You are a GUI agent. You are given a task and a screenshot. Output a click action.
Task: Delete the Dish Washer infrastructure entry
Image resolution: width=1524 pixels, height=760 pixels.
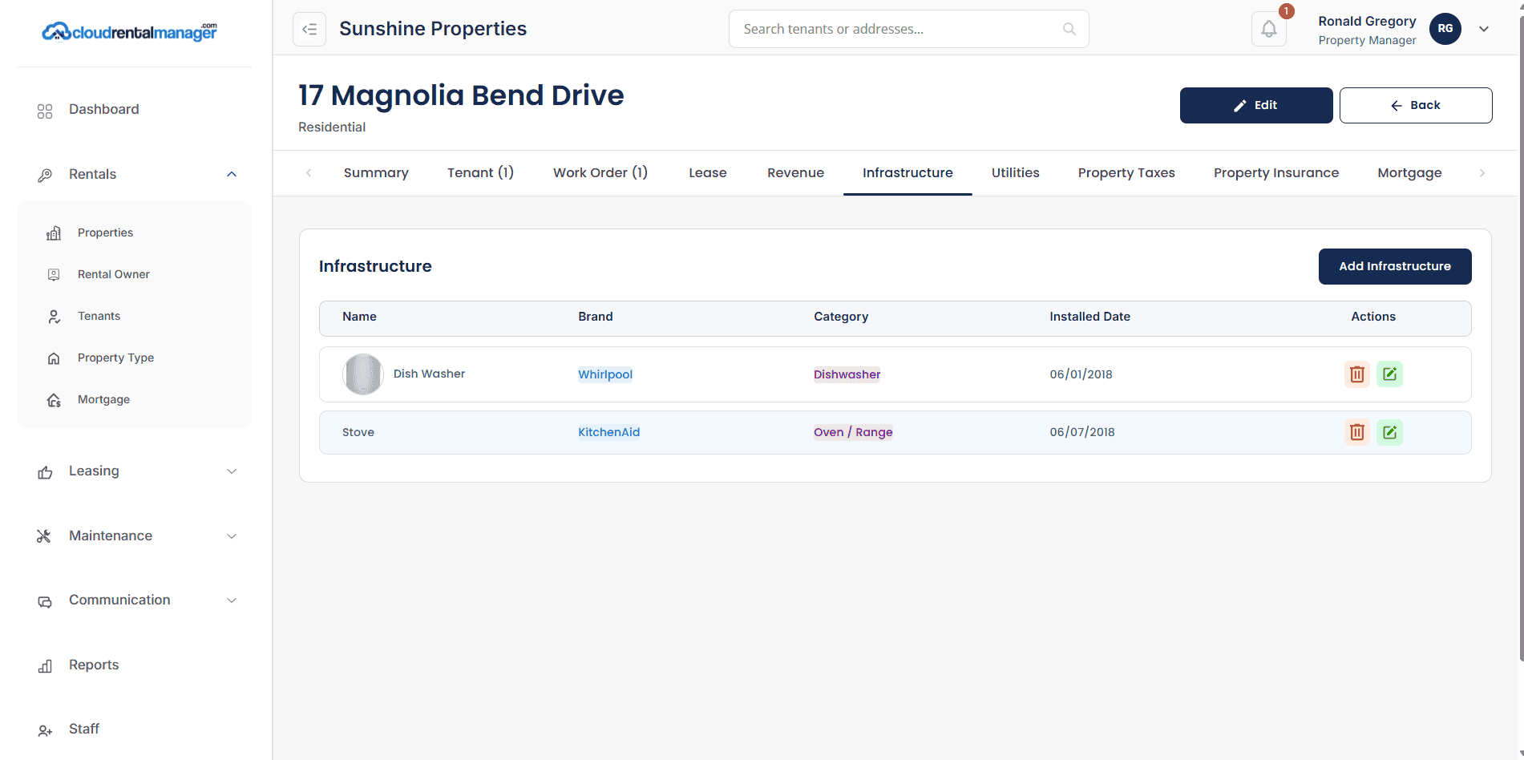click(x=1356, y=374)
